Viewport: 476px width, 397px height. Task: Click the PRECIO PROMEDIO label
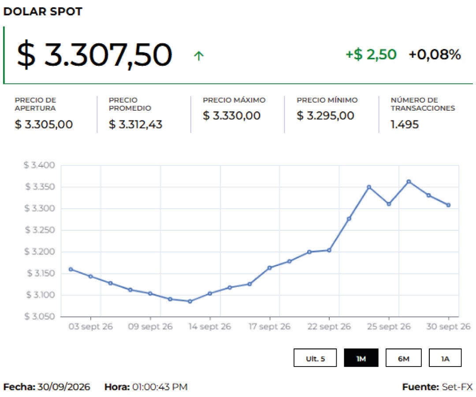tap(130, 104)
